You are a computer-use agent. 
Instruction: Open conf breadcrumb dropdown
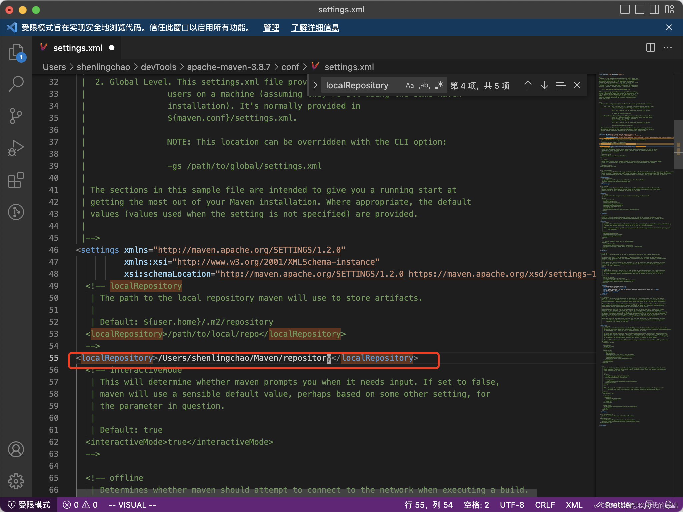click(290, 67)
